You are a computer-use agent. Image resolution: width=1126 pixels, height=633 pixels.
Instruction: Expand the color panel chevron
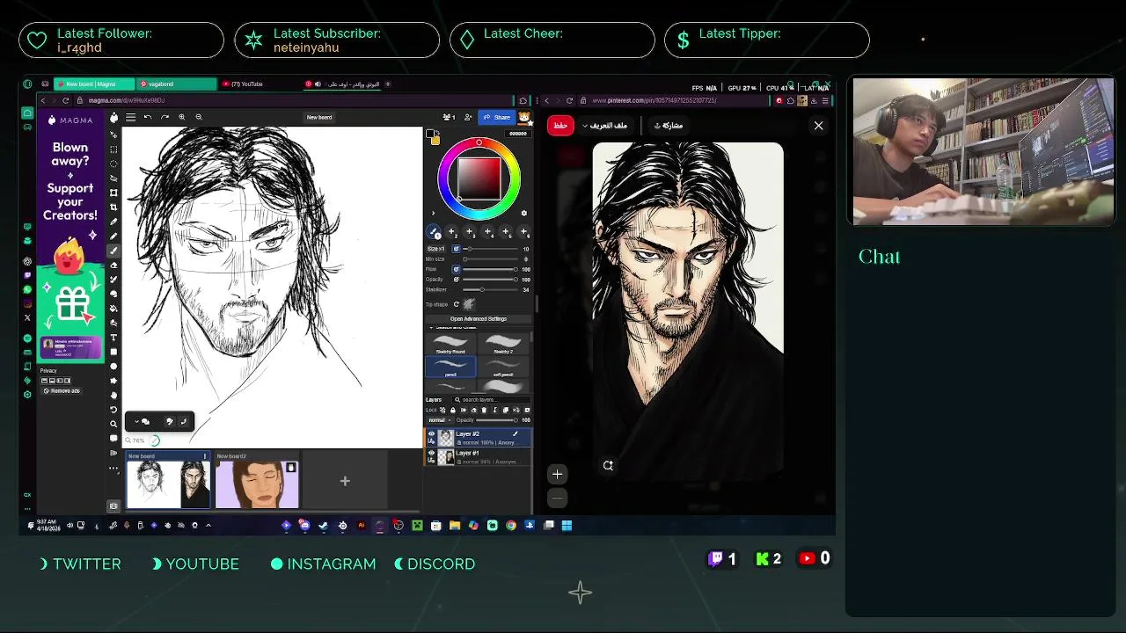click(x=433, y=213)
